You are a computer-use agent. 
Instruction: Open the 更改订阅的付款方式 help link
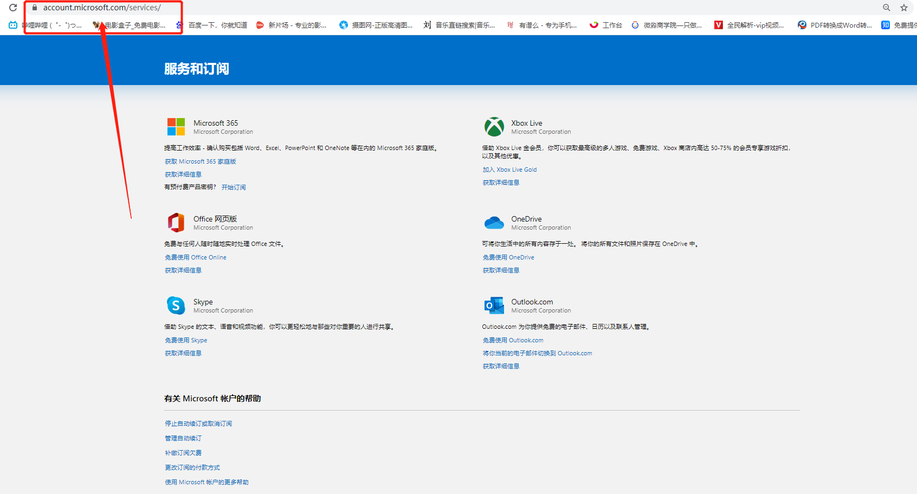click(x=192, y=467)
